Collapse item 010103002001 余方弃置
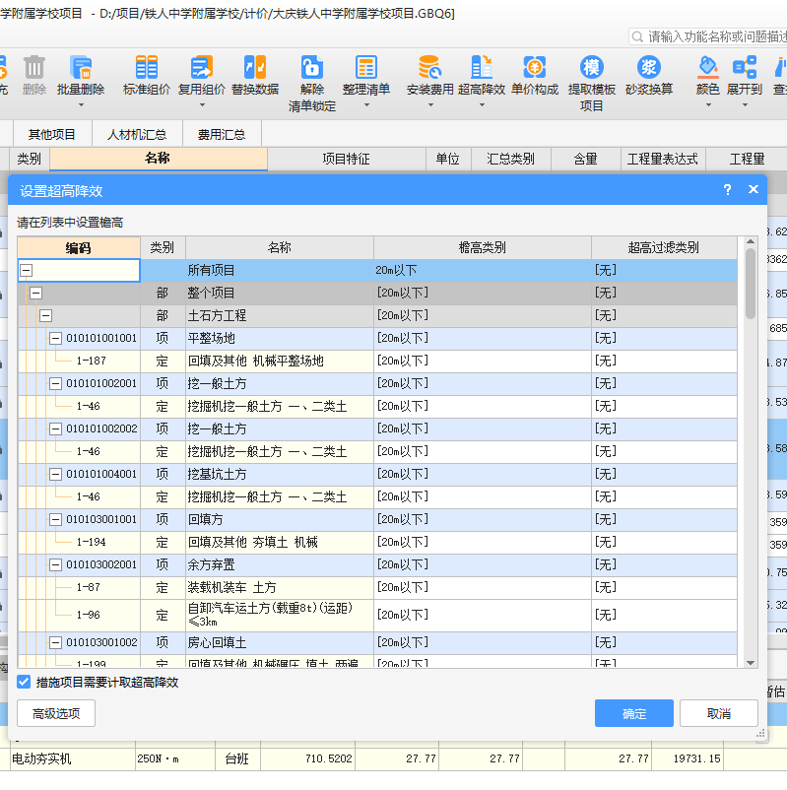Image resolution: width=787 pixels, height=790 pixels. click(55, 564)
